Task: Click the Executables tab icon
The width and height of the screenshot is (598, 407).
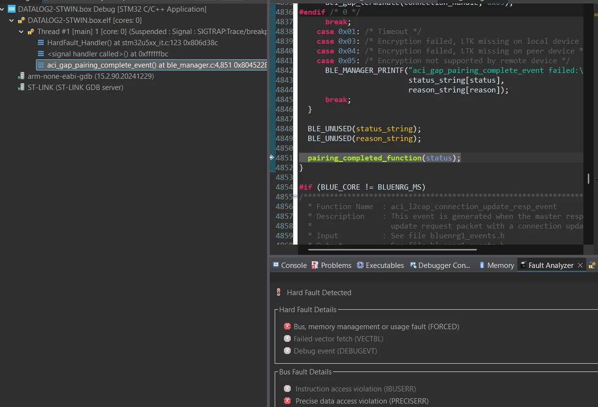Action: point(360,265)
